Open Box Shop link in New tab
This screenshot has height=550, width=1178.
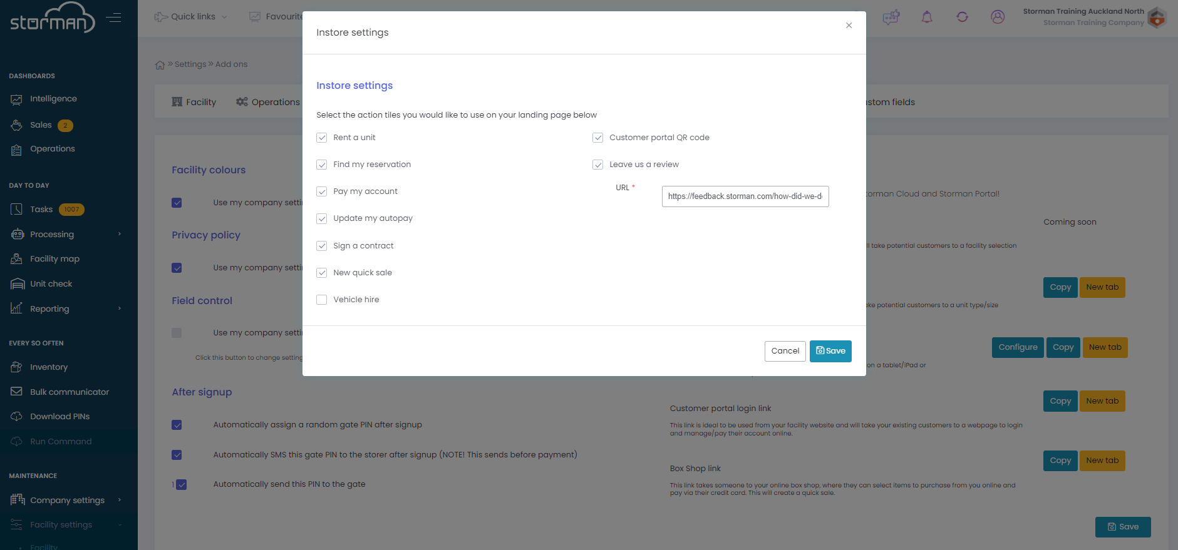[x=1102, y=461]
